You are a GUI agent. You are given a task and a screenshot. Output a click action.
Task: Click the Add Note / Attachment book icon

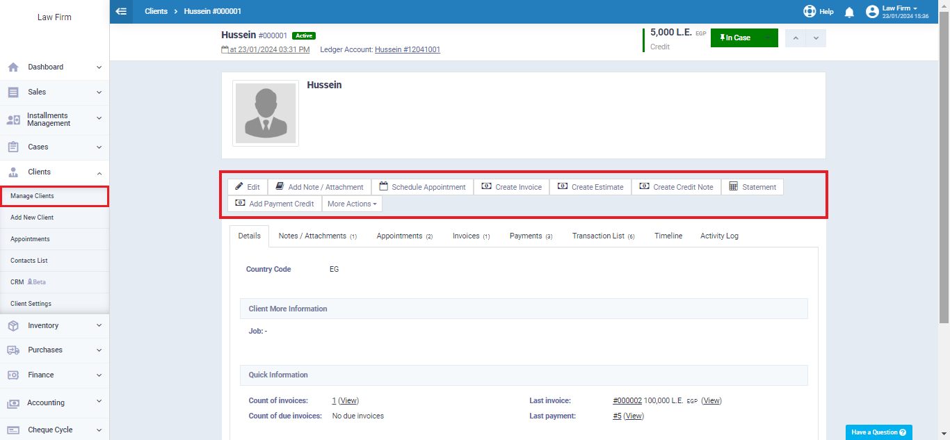280,186
